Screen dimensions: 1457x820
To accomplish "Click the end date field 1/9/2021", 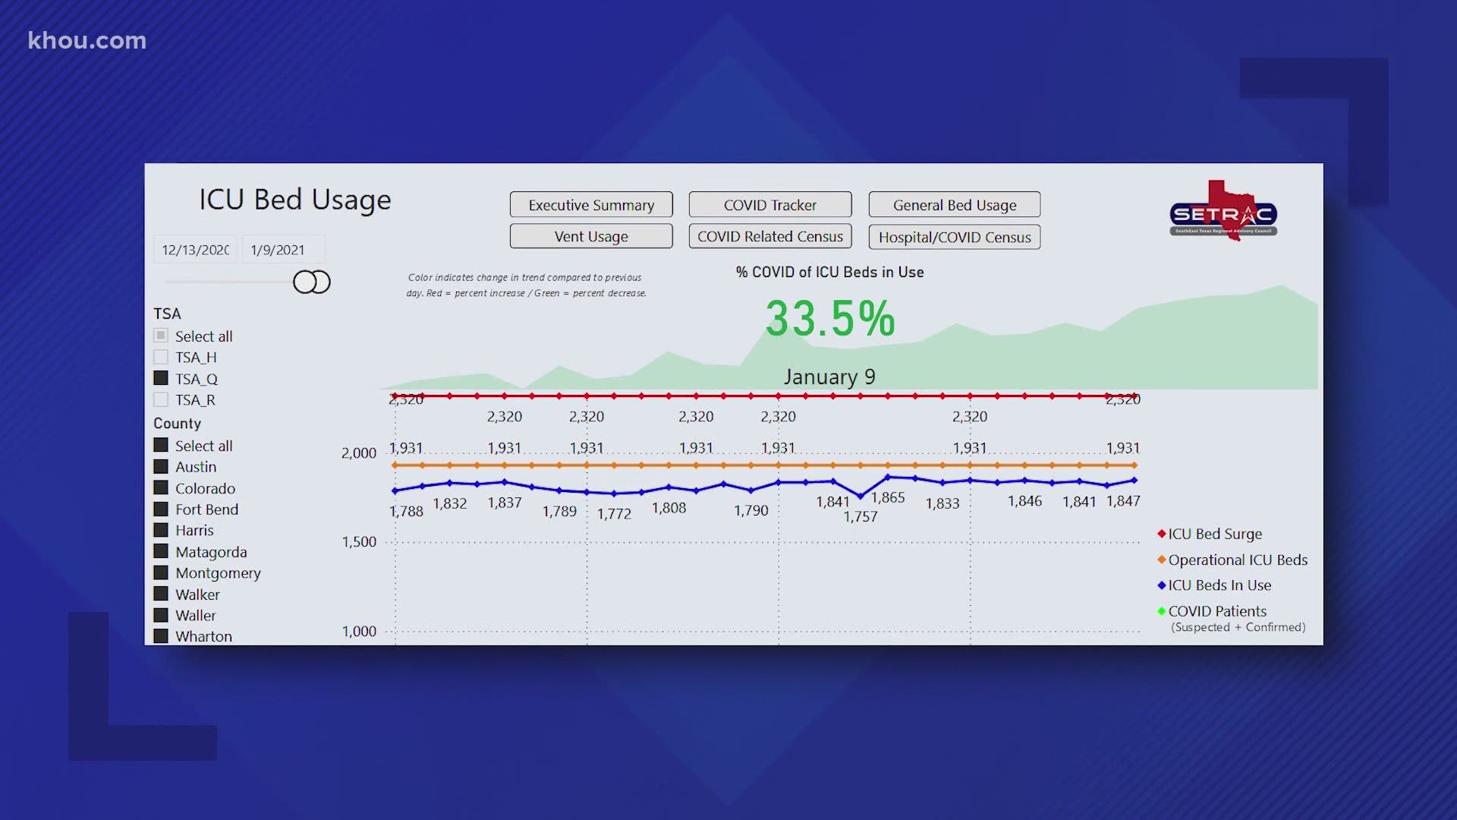I will tap(283, 250).
